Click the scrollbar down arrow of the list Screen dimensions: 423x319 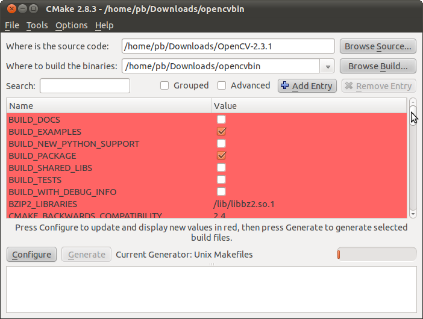413,214
